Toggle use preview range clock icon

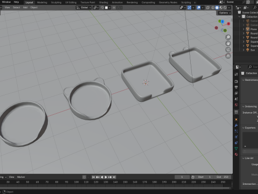click(193, 177)
